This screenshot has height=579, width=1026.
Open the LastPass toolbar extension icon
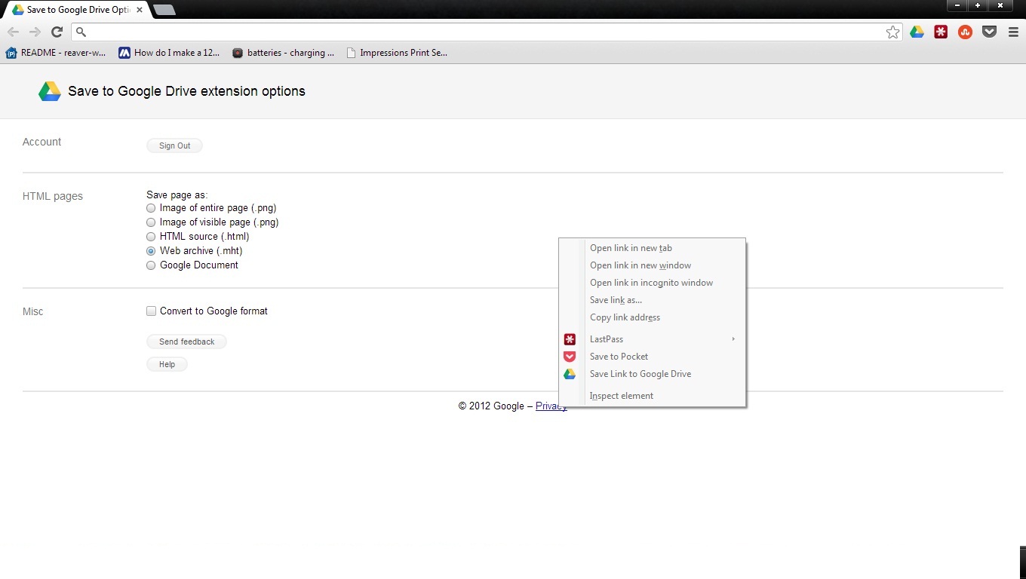click(x=941, y=32)
